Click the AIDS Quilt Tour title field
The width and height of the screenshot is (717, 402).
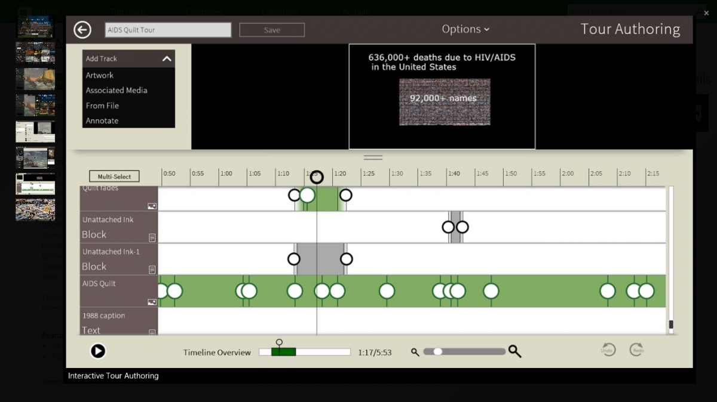(168, 30)
